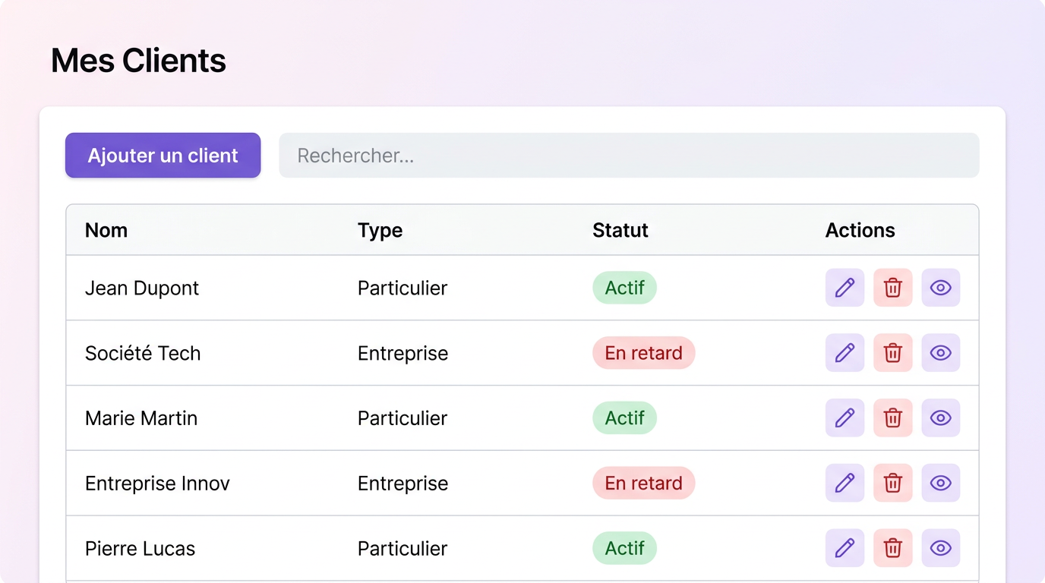The width and height of the screenshot is (1045, 583).
Task: Click Actif badge in Marie Martin row
Action: (x=624, y=418)
